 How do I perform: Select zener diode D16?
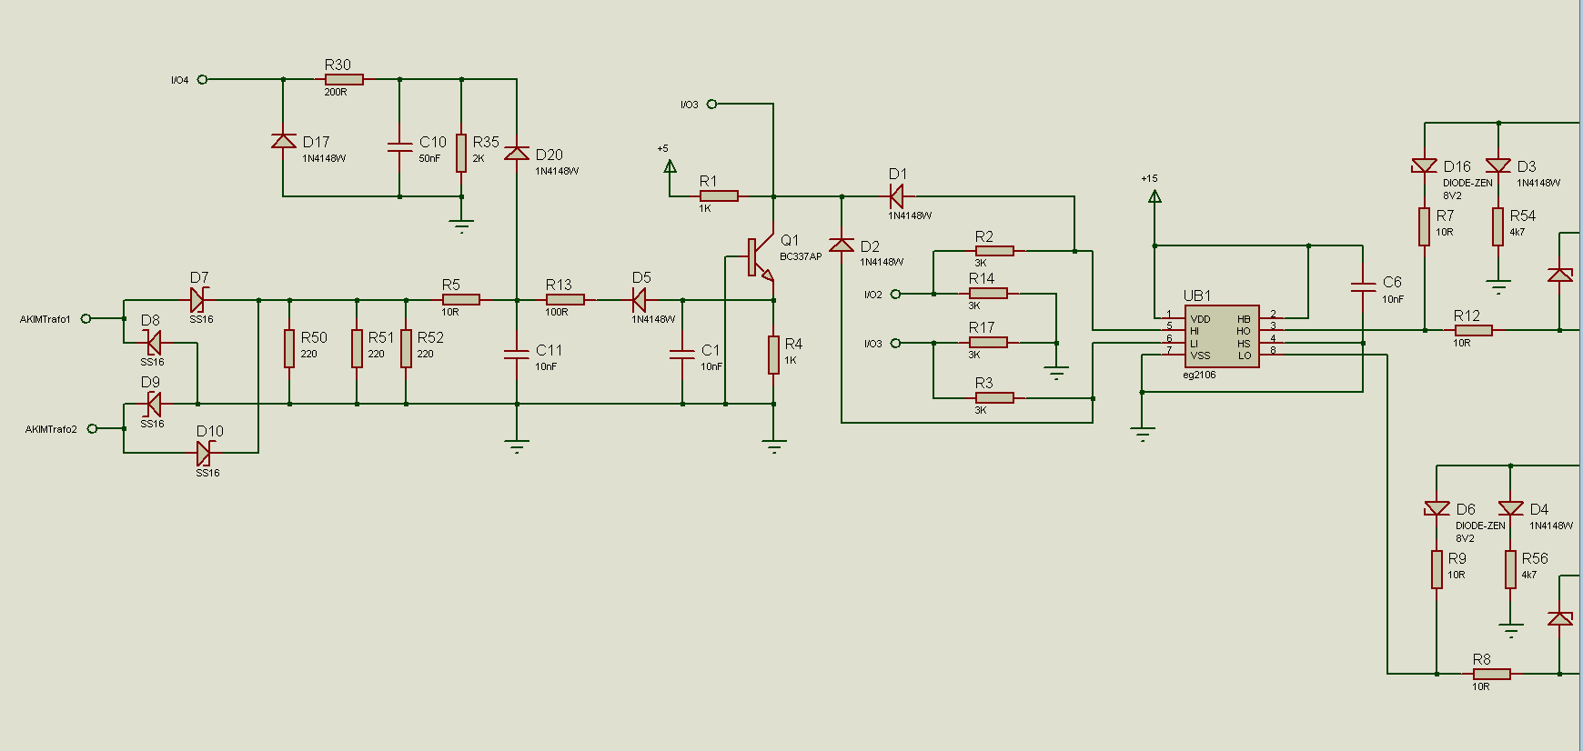click(1424, 165)
